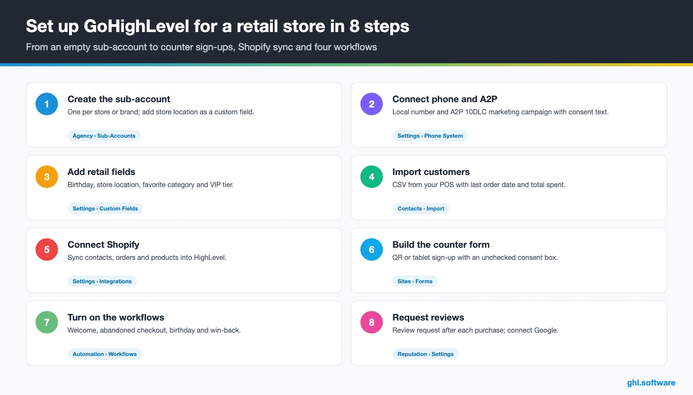693x395 pixels.
Task: Select the Automation › Workflows pill
Action: (x=105, y=354)
